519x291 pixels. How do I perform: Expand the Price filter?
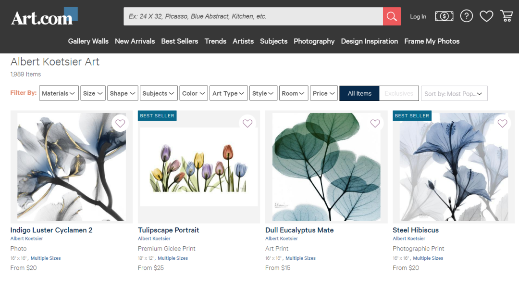(324, 93)
